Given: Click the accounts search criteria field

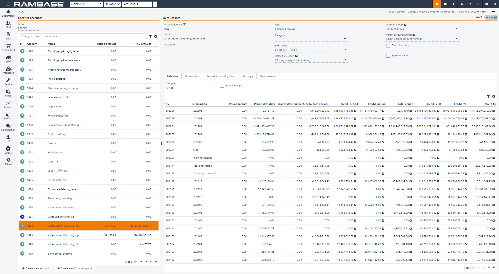Looking at the screenshot, I should (83, 36).
